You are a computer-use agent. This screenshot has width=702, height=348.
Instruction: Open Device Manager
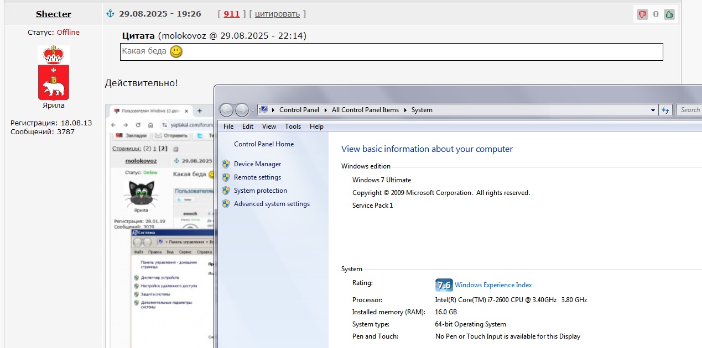[x=257, y=164]
